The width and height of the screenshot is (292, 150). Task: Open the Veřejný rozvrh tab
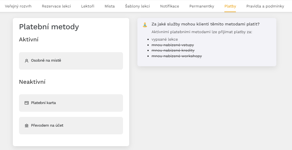(18, 6)
